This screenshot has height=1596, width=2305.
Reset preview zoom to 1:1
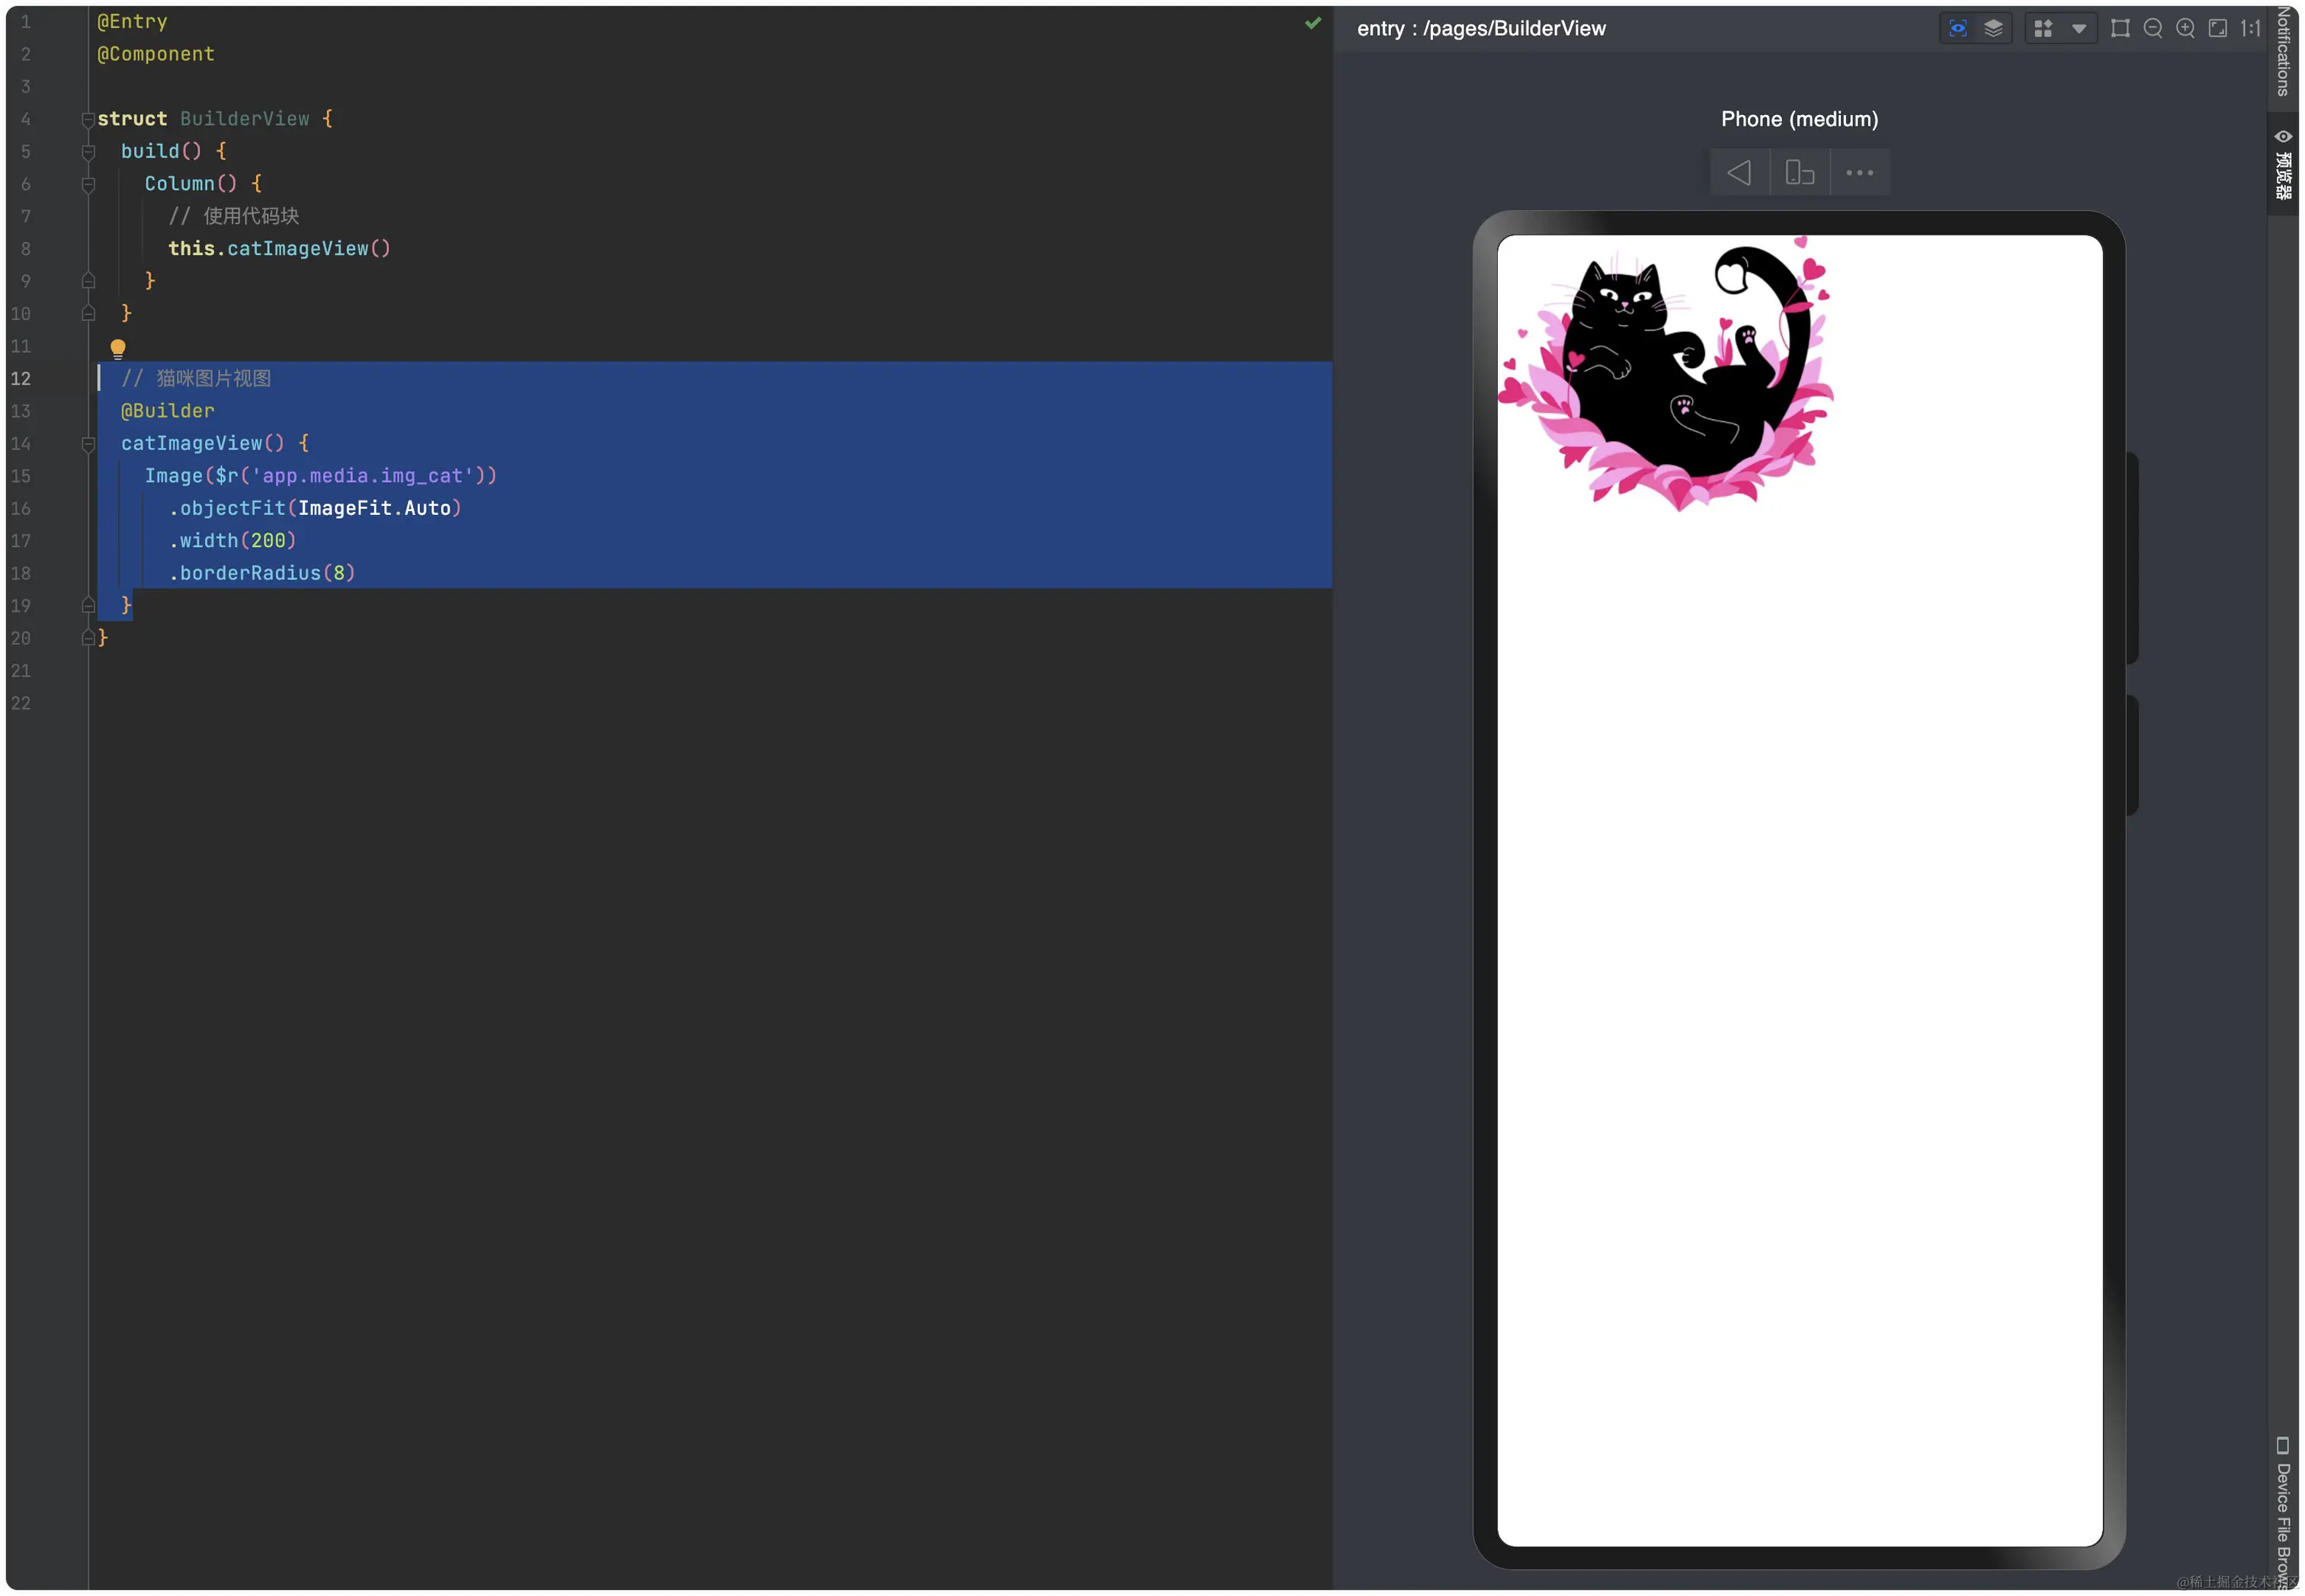(x=2250, y=28)
